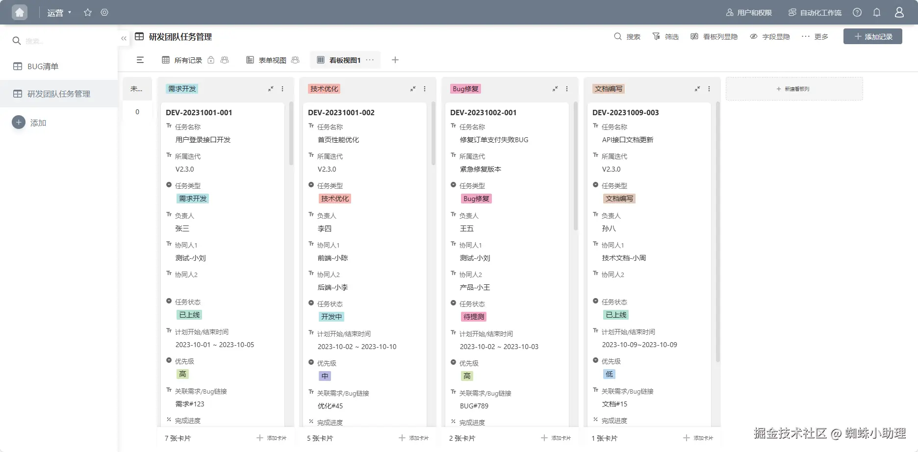Click the 待提测 status tag

tap(474, 317)
